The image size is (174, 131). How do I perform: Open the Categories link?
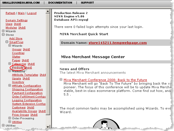(x=19, y=64)
